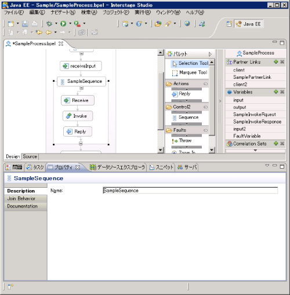The height and width of the screenshot is (295, 290).
Task: Click the Open Perspective icon
Action: pos(229,24)
